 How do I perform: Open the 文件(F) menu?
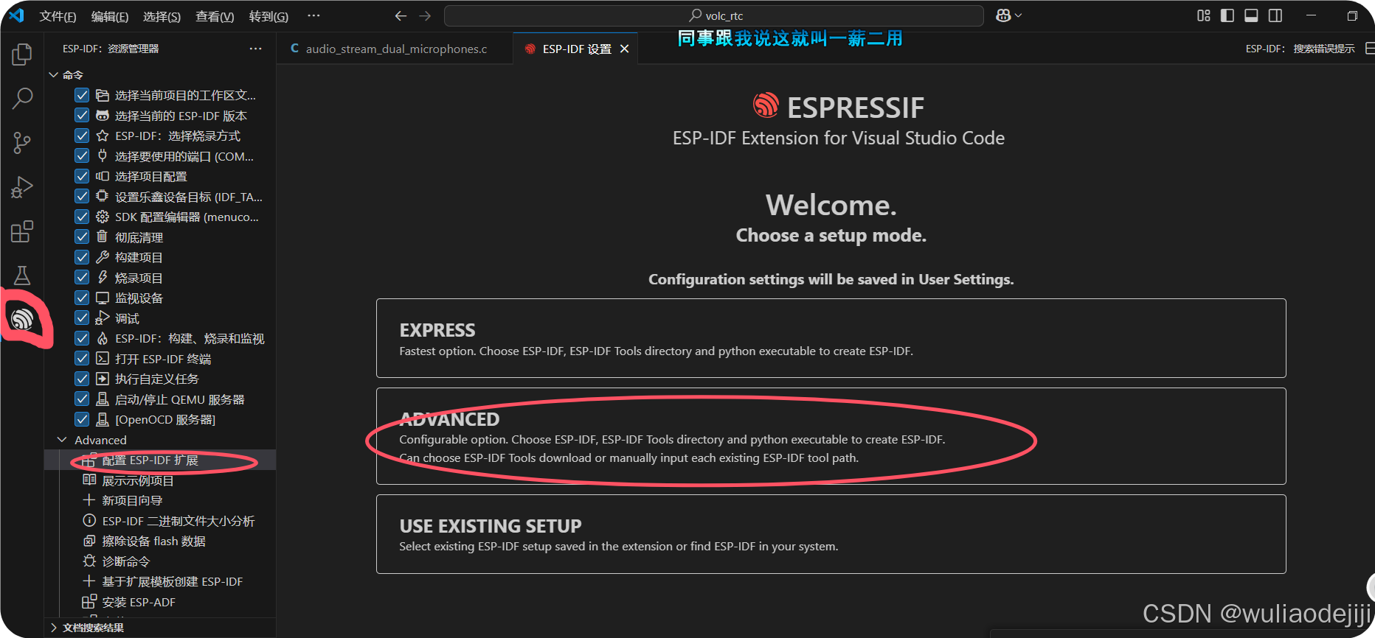(x=58, y=16)
